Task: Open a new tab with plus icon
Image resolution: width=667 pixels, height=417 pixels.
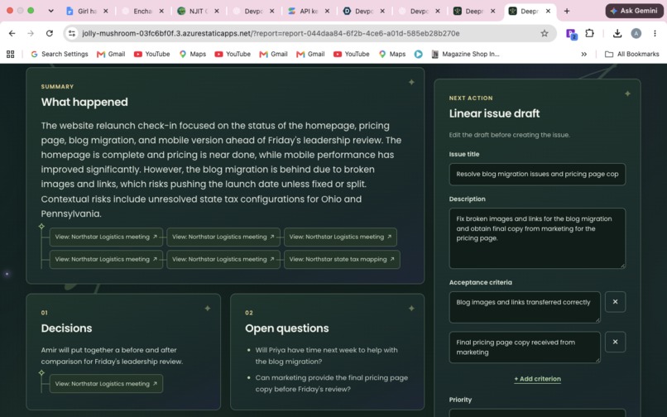Action: click(567, 11)
